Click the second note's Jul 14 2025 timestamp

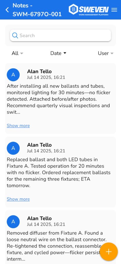click(x=46, y=151)
